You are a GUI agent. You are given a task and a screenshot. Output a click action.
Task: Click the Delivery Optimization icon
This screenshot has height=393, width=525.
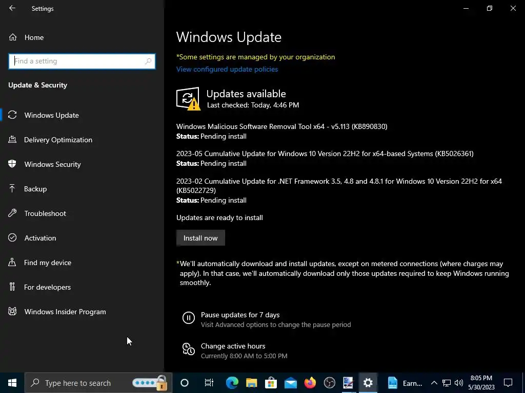(12, 139)
